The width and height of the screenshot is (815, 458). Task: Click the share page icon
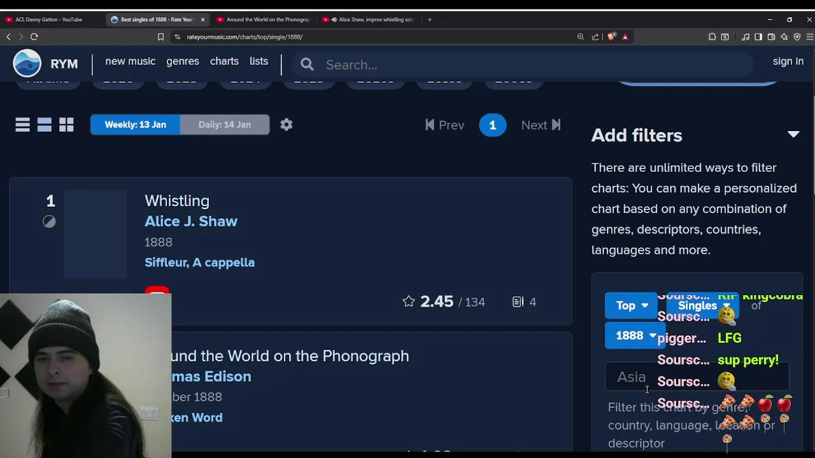pyautogui.click(x=595, y=37)
